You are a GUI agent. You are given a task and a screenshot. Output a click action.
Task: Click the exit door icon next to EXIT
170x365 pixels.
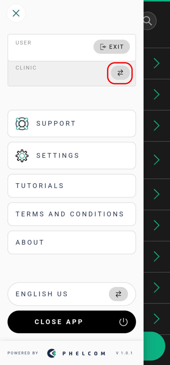click(x=103, y=47)
